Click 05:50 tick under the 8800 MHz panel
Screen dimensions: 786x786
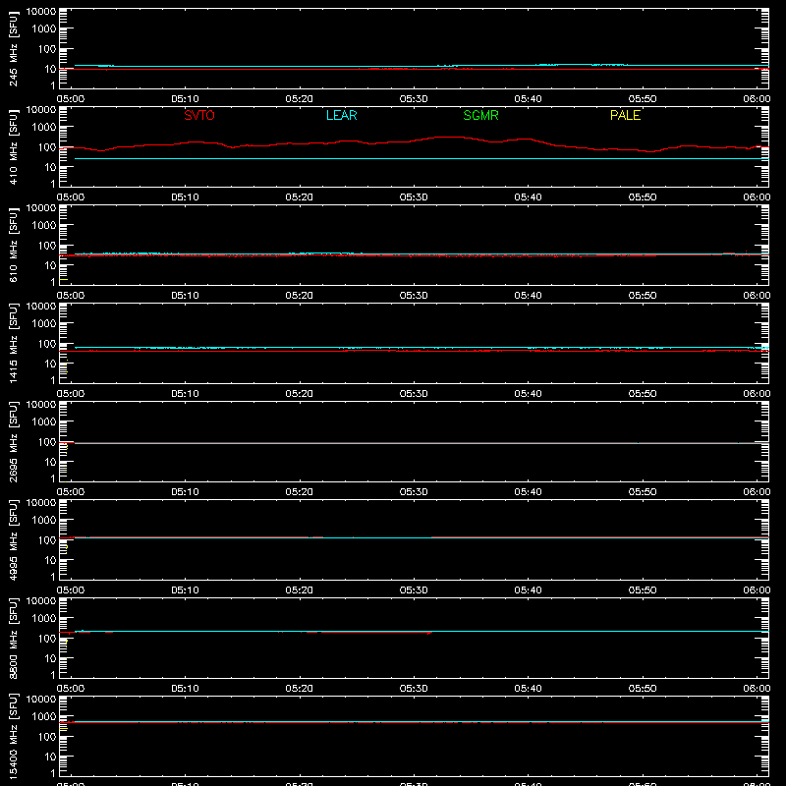[643, 689]
